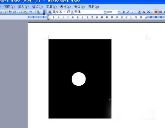Expand the undo history dropdown arrow

34,12
